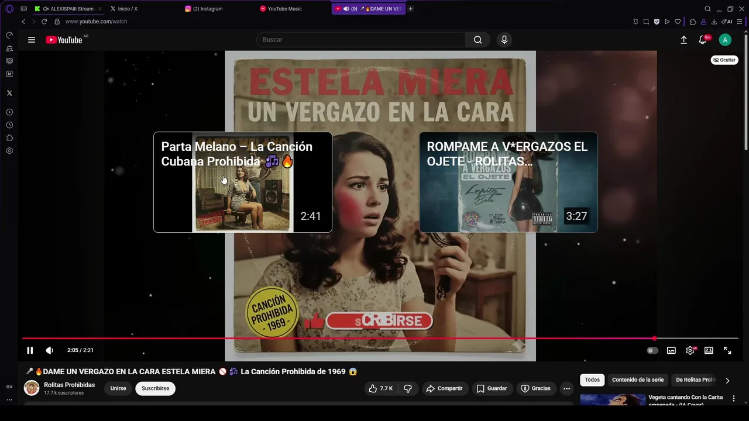Add page to bookmarks with heart icon
The width and height of the screenshot is (749, 421).
[678, 22]
